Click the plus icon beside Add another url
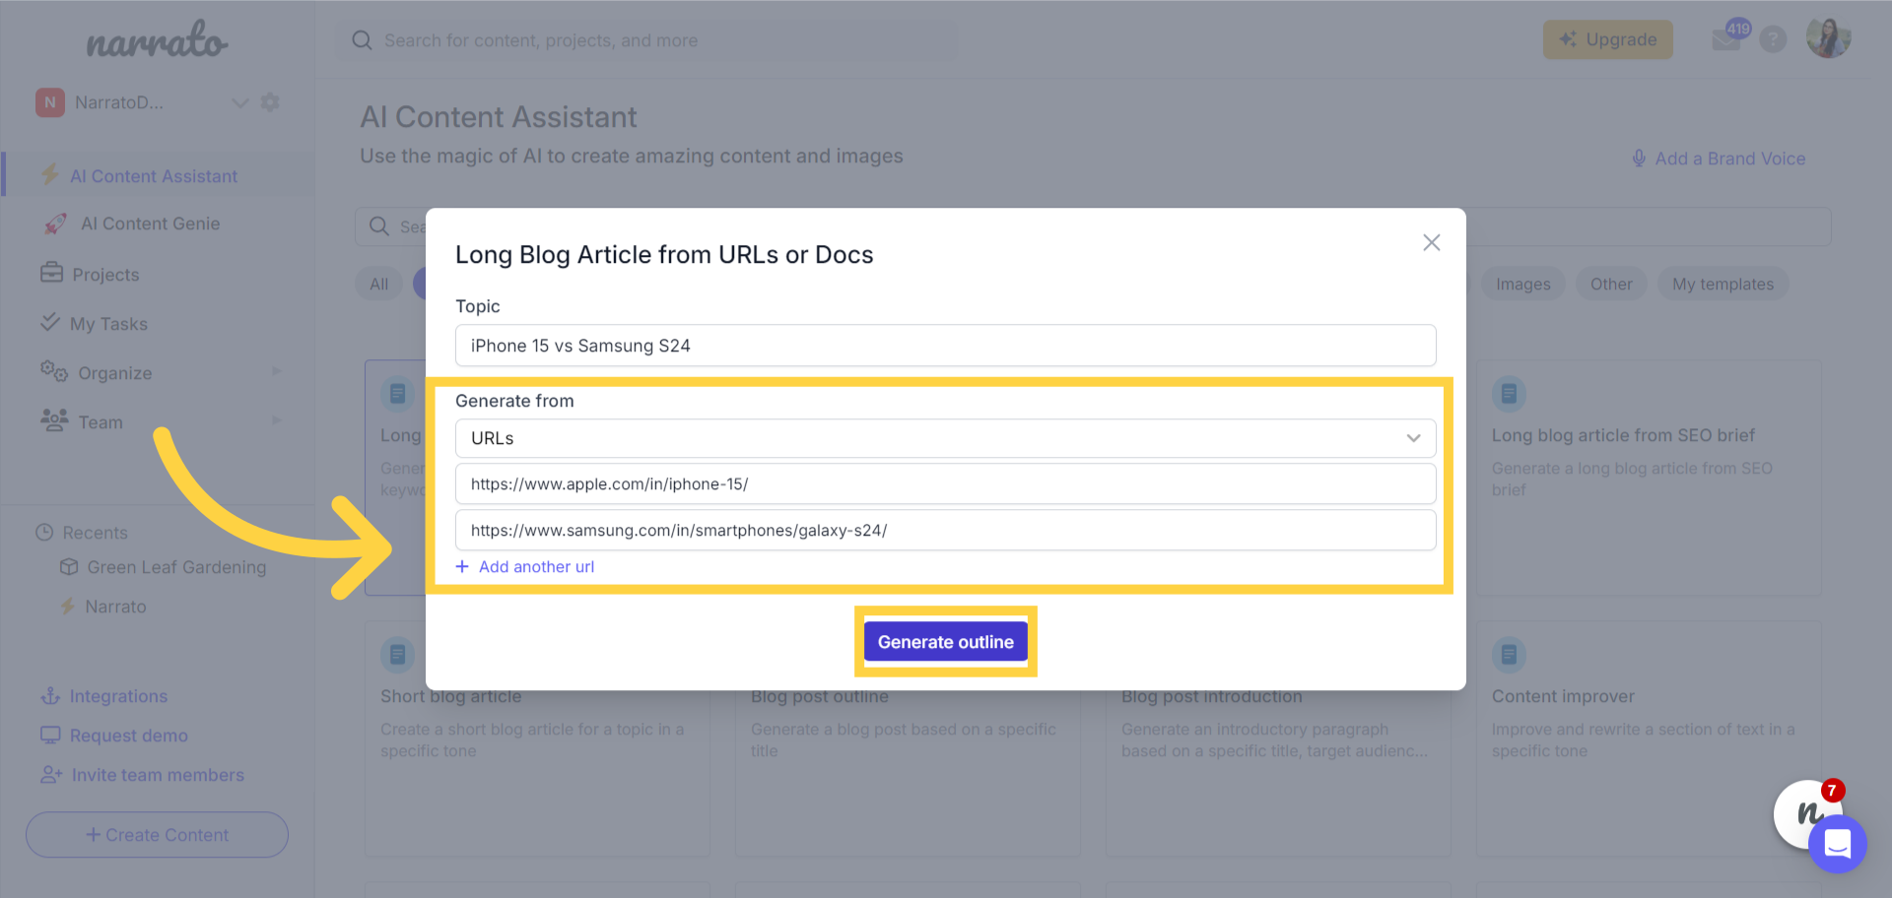1892x898 pixels. coord(462,566)
